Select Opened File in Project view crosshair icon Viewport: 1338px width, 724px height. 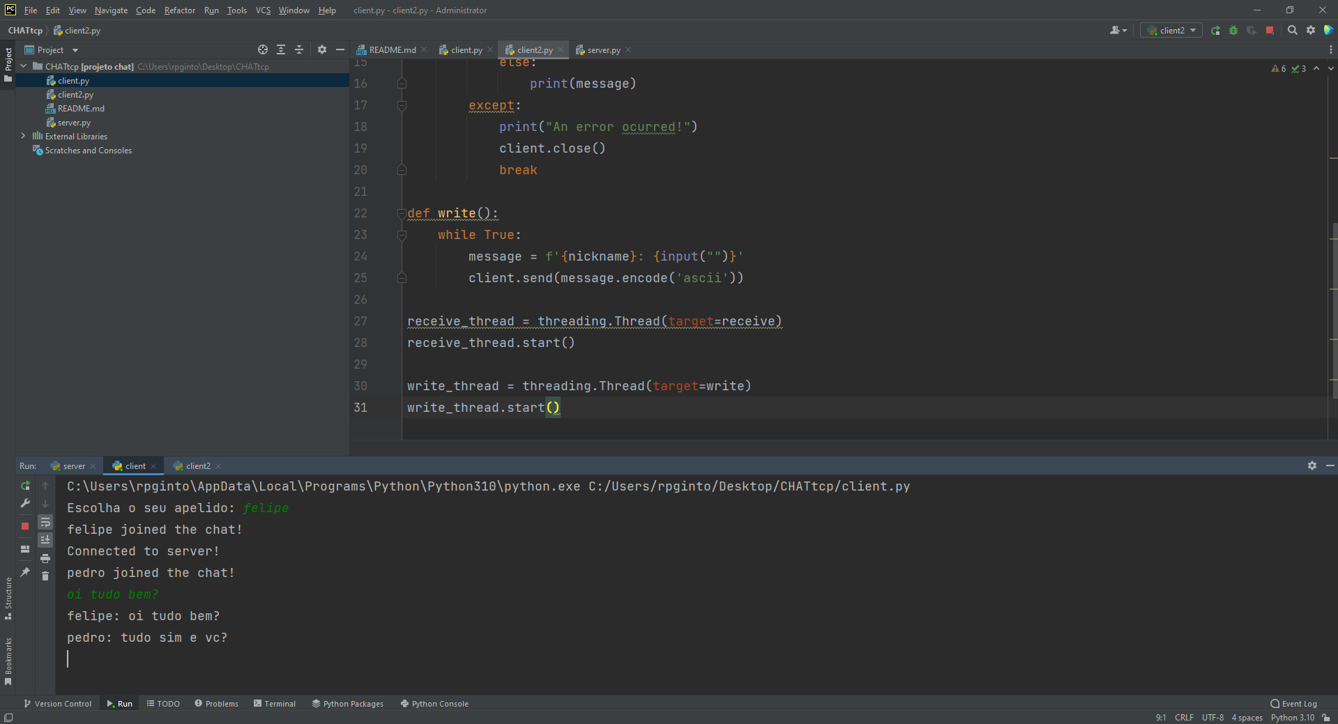pos(263,49)
